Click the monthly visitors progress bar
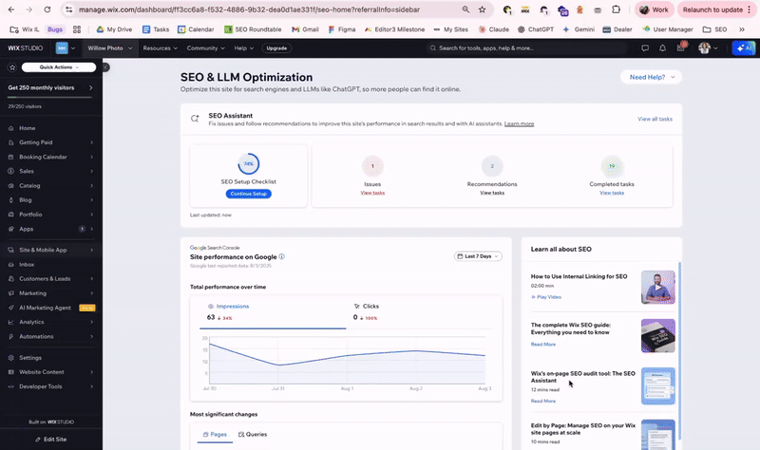The width and height of the screenshot is (760, 450). 50,98
